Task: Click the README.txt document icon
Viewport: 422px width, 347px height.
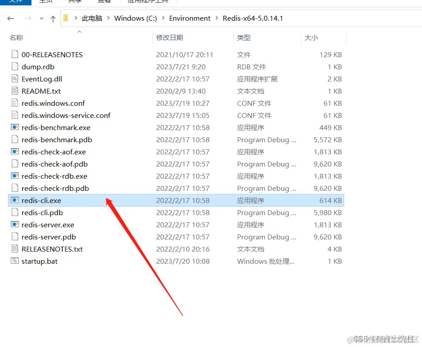Action: pyautogui.click(x=15, y=91)
